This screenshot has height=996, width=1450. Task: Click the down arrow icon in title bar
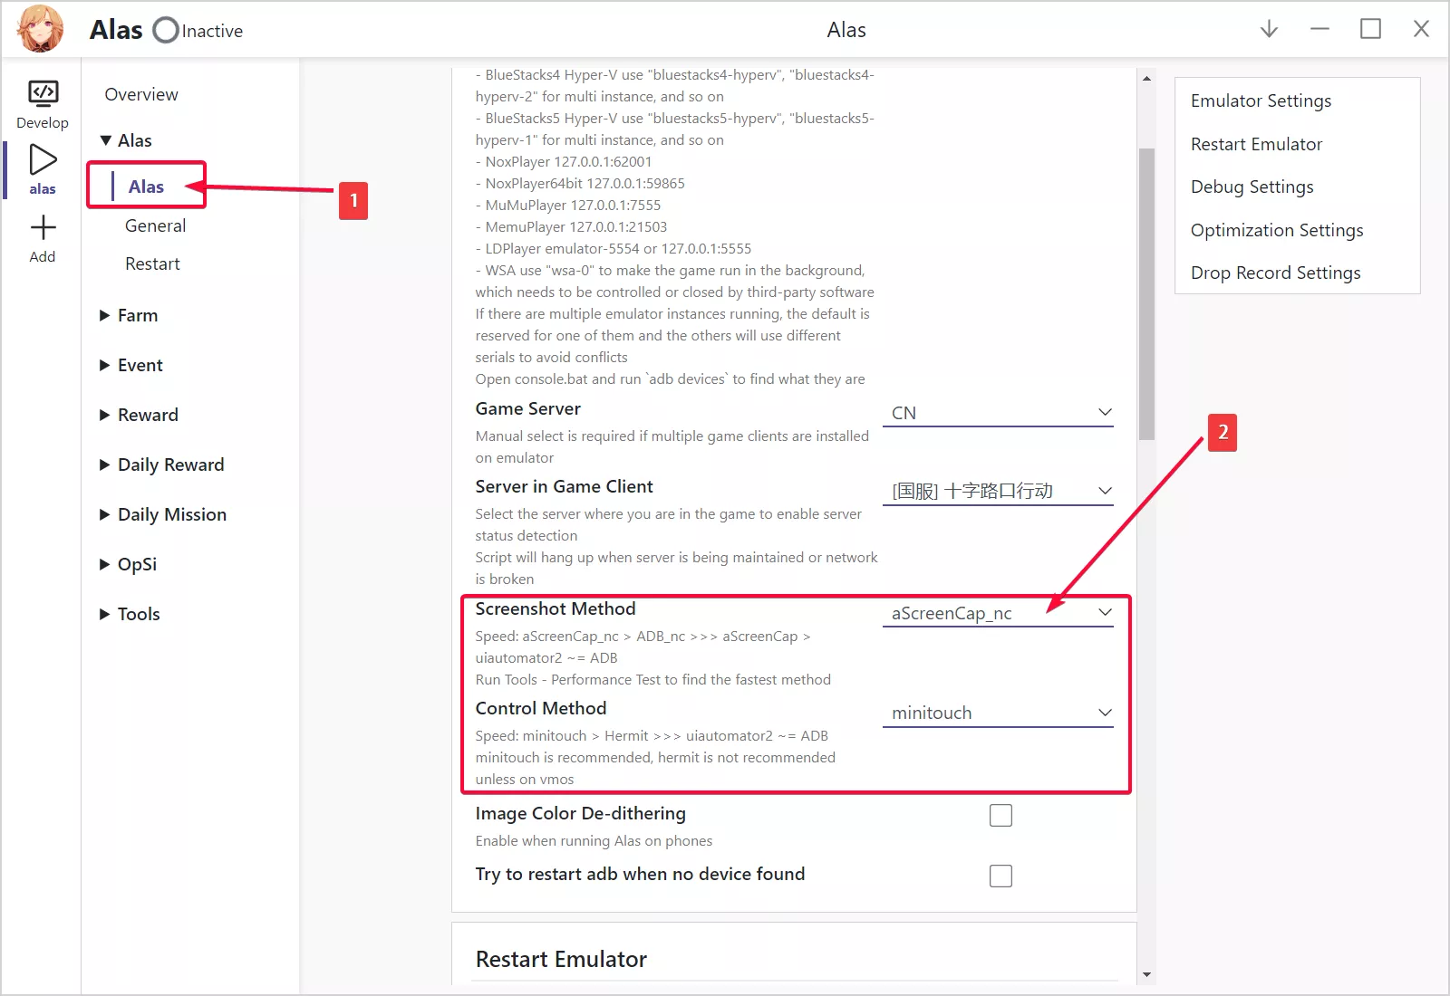[x=1269, y=29]
